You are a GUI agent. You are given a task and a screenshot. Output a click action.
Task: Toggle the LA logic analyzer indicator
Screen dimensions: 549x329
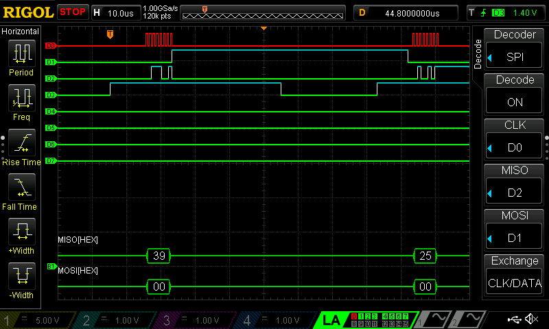point(331,319)
